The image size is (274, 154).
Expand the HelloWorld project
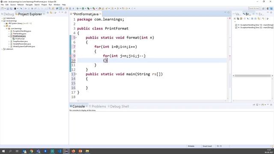(x=2, y=18)
